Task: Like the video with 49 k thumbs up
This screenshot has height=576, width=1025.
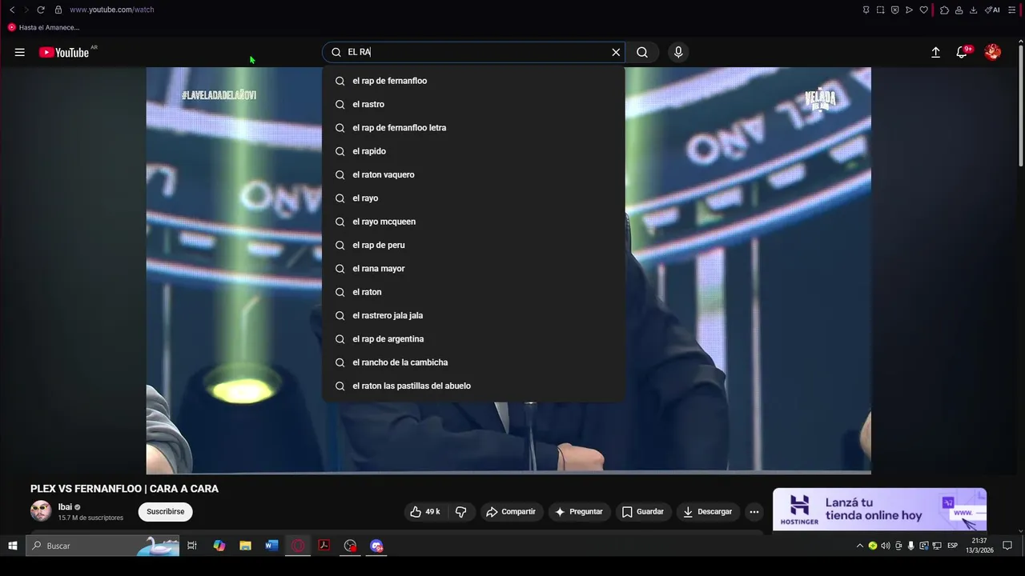Action: tap(426, 512)
